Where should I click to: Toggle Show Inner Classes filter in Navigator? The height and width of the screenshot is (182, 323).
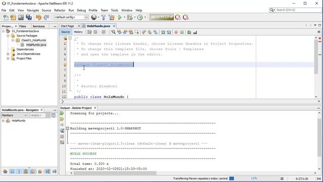pos(33,171)
